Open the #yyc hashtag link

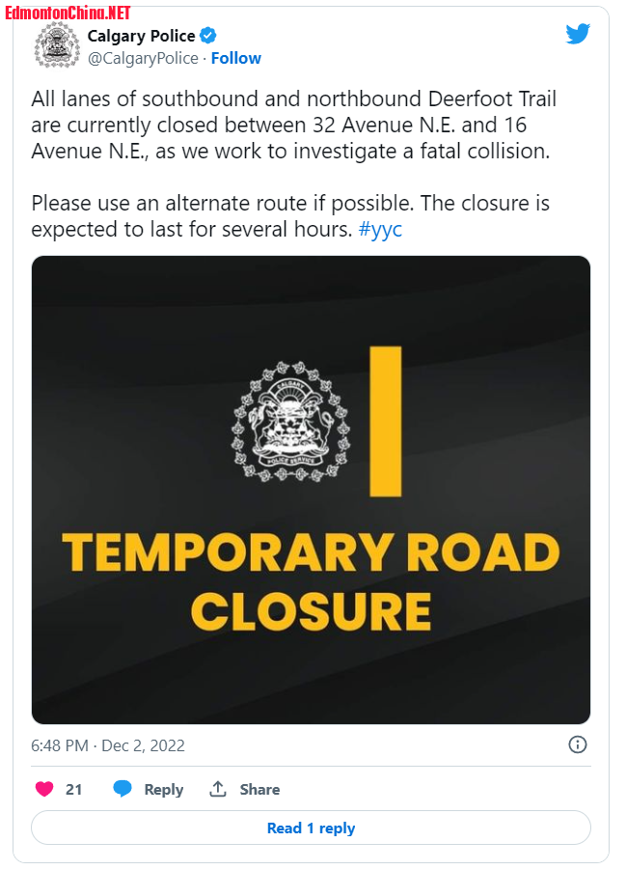[x=380, y=229]
